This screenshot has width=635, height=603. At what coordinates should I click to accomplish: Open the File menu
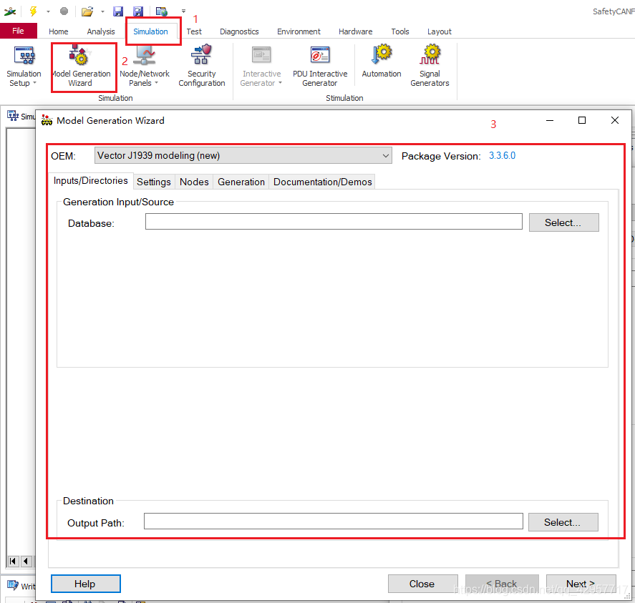[x=18, y=31]
